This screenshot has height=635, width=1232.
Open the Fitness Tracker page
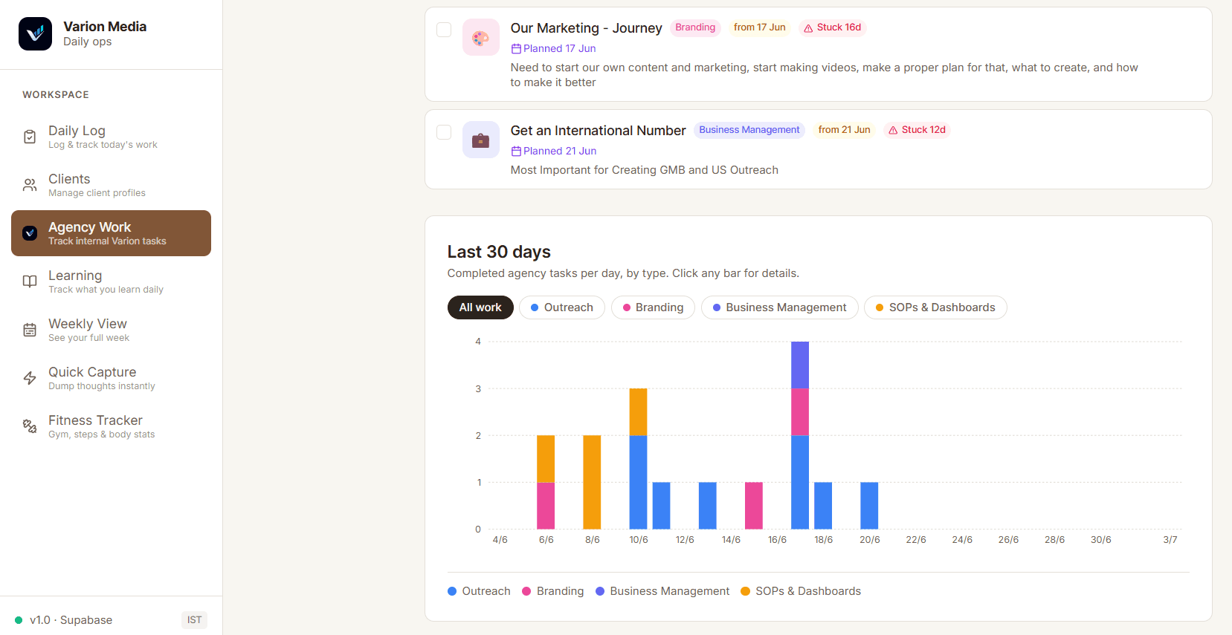(111, 426)
